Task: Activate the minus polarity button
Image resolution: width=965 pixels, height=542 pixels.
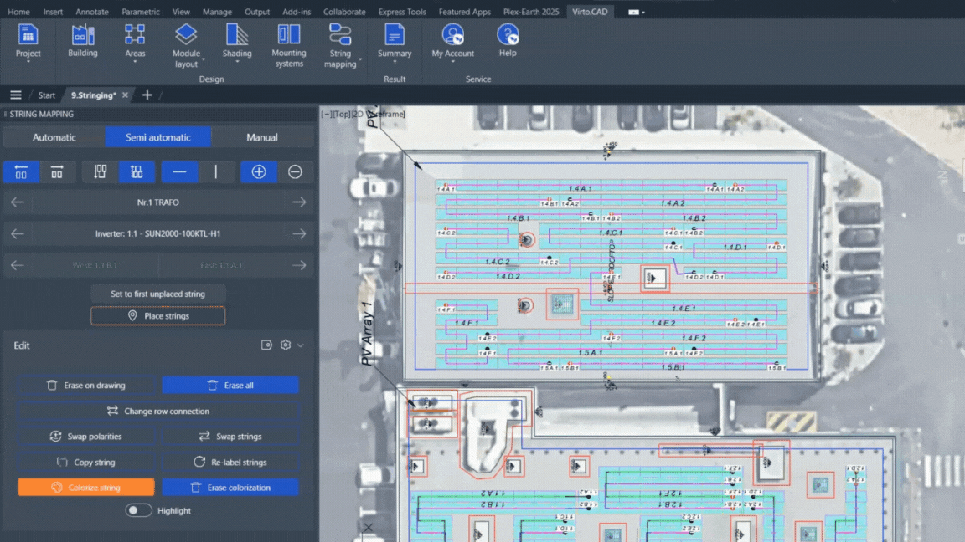Action: 295,172
